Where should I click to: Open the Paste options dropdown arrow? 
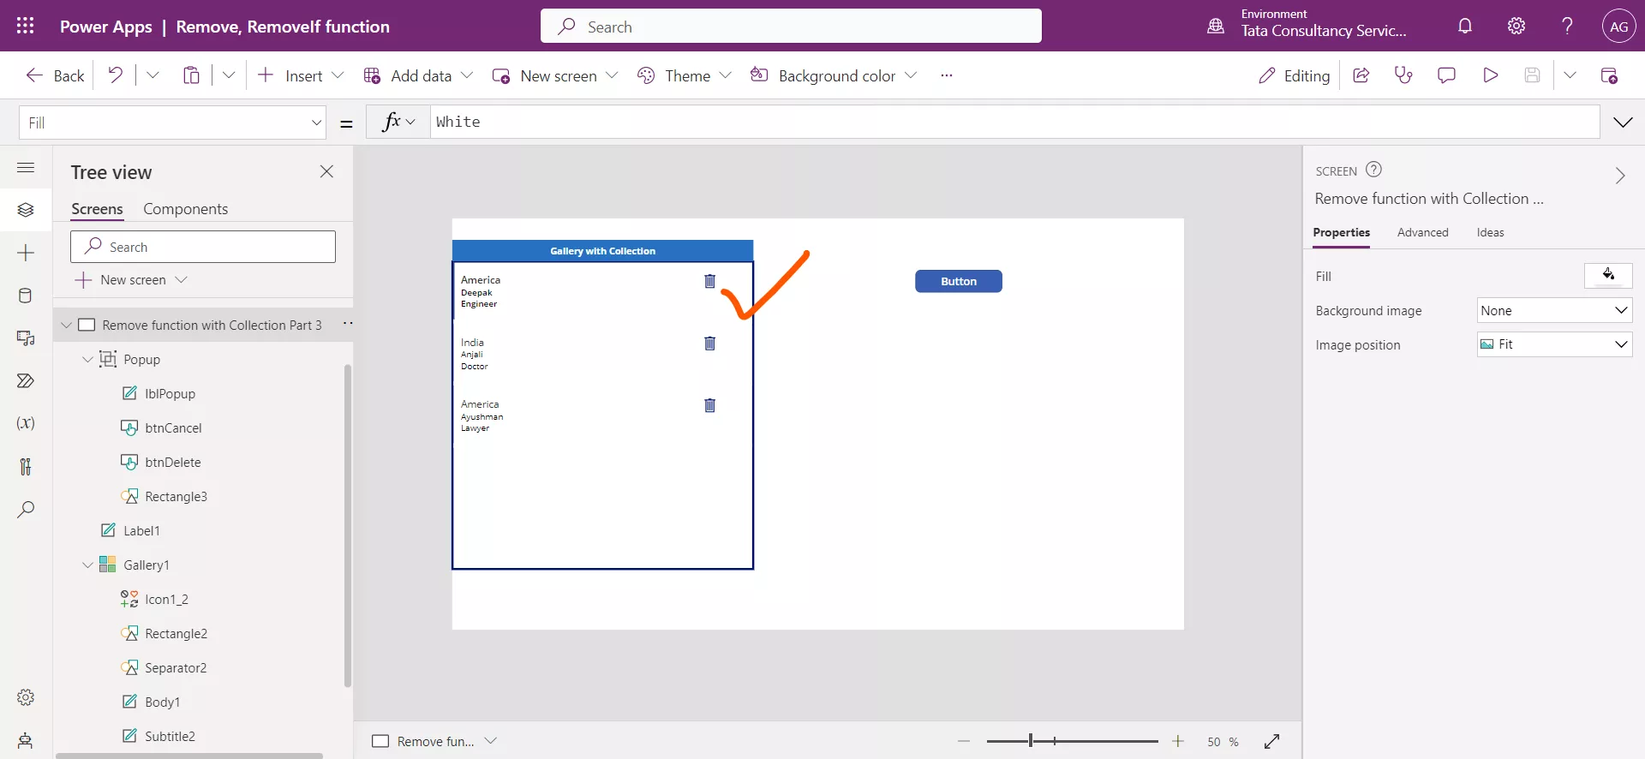coord(229,75)
